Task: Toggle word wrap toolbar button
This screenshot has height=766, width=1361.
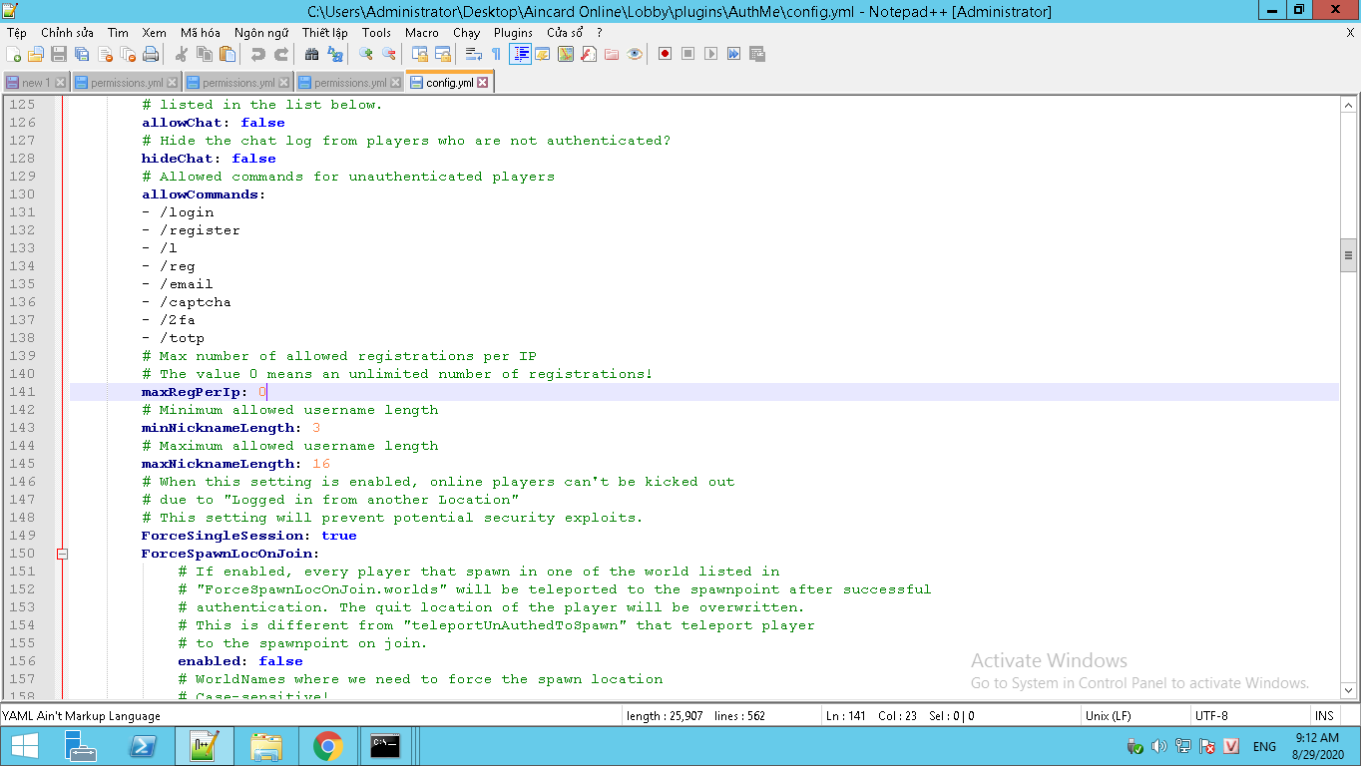Action: [473, 54]
